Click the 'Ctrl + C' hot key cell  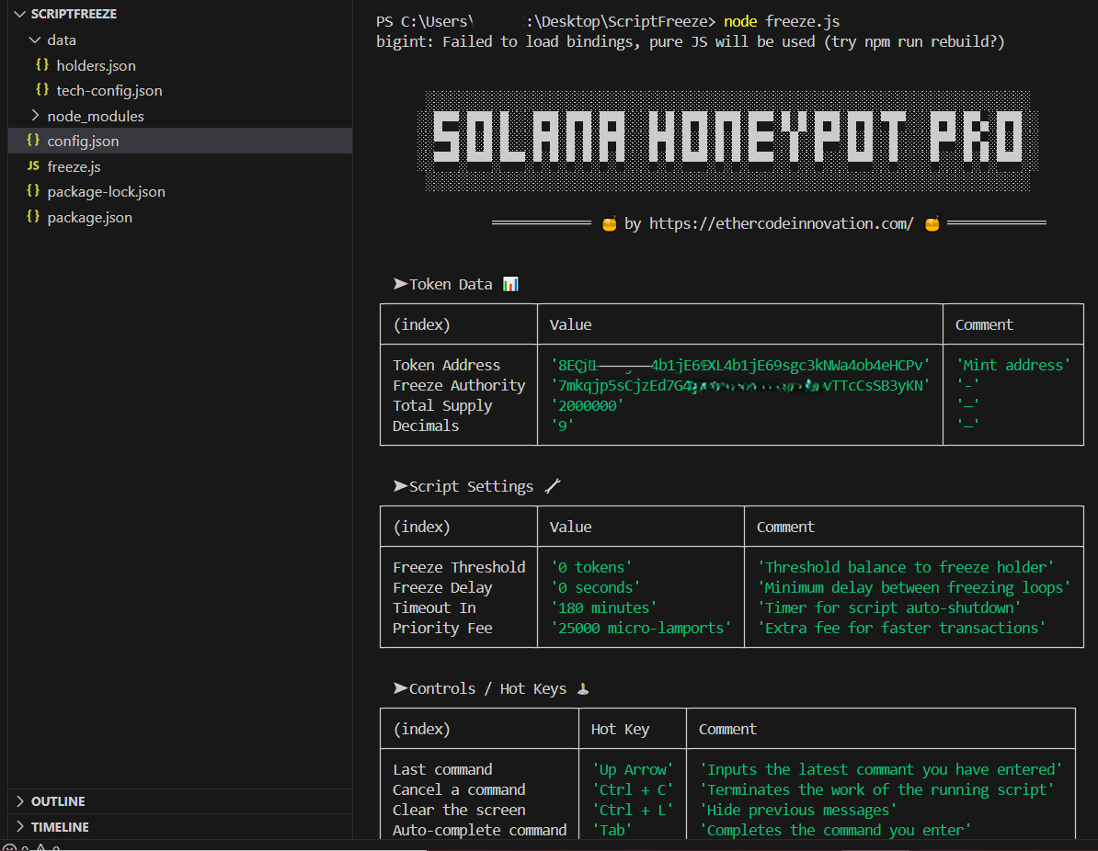[x=633, y=790]
